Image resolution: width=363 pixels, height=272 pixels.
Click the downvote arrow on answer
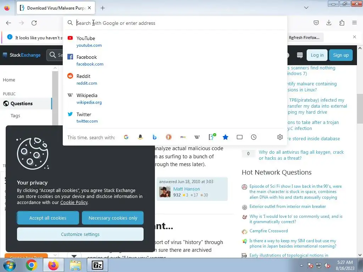pyautogui.click(x=74, y=256)
